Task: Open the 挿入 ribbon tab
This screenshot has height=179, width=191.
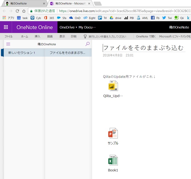Action: 37,36
